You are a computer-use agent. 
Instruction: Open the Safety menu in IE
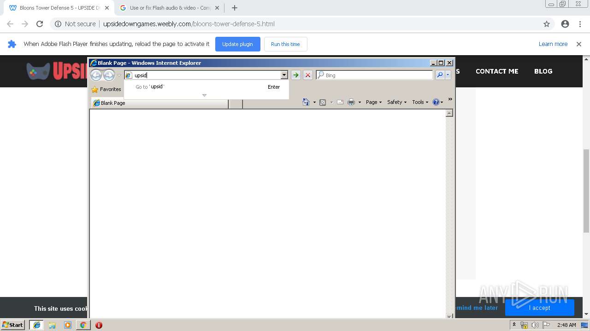pos(397,102)
